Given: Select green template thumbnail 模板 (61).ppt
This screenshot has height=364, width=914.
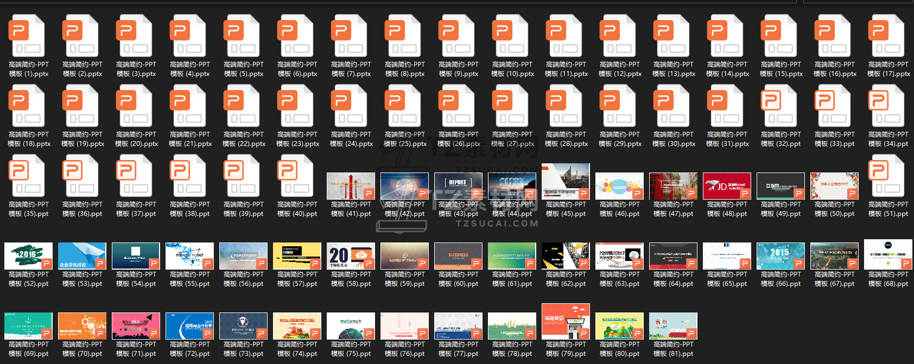Looking at the screenshot, I should (x=512, y=256).
